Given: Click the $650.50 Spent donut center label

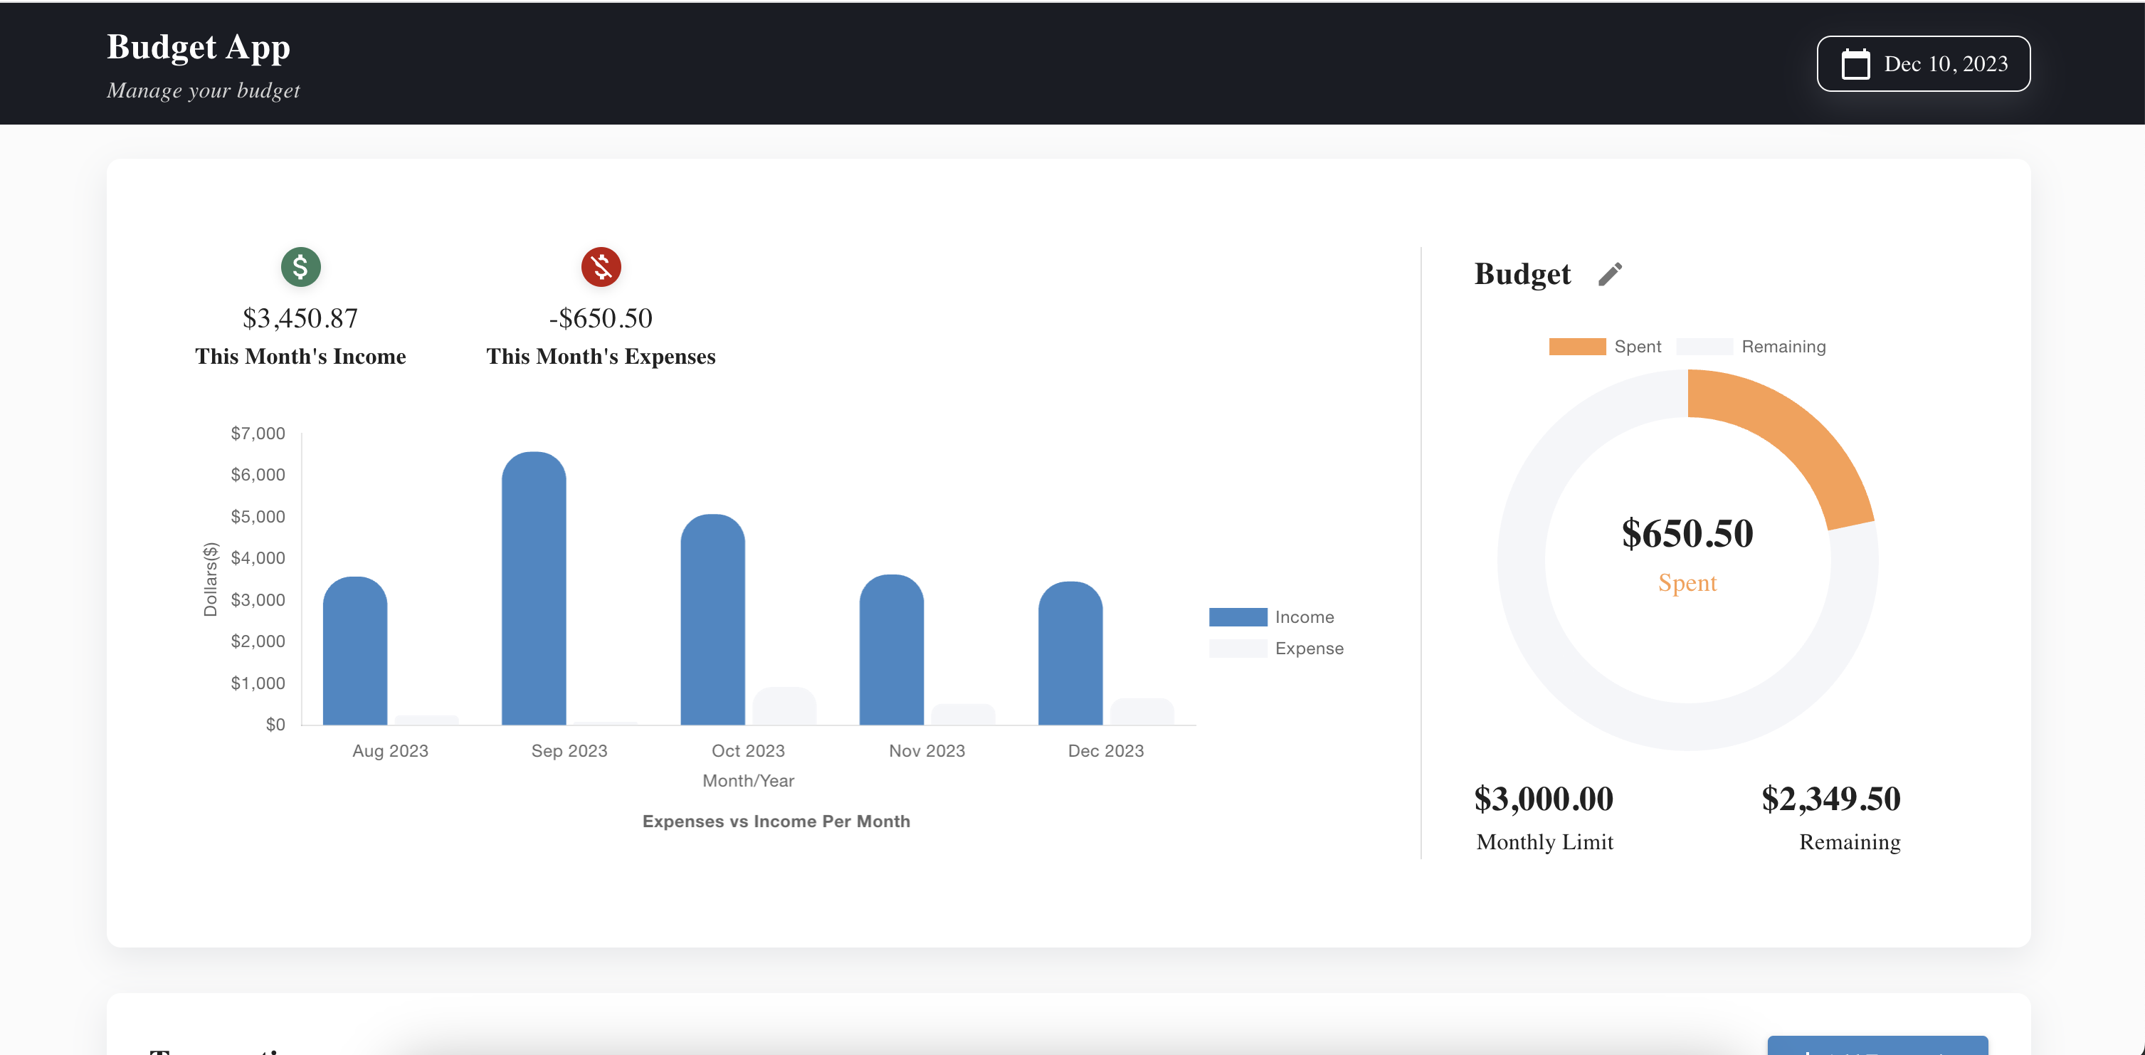Looking at the screenshot, I should click(1688, 534).
